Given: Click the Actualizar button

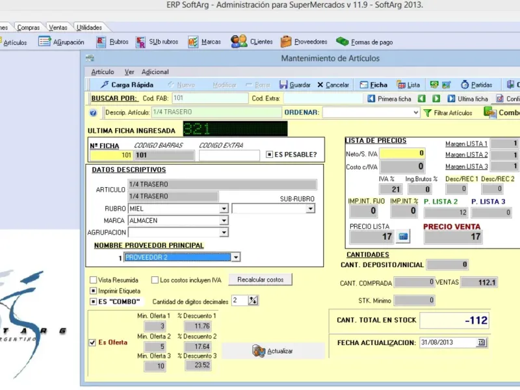Looking at the screenshot, I should 273,351.
